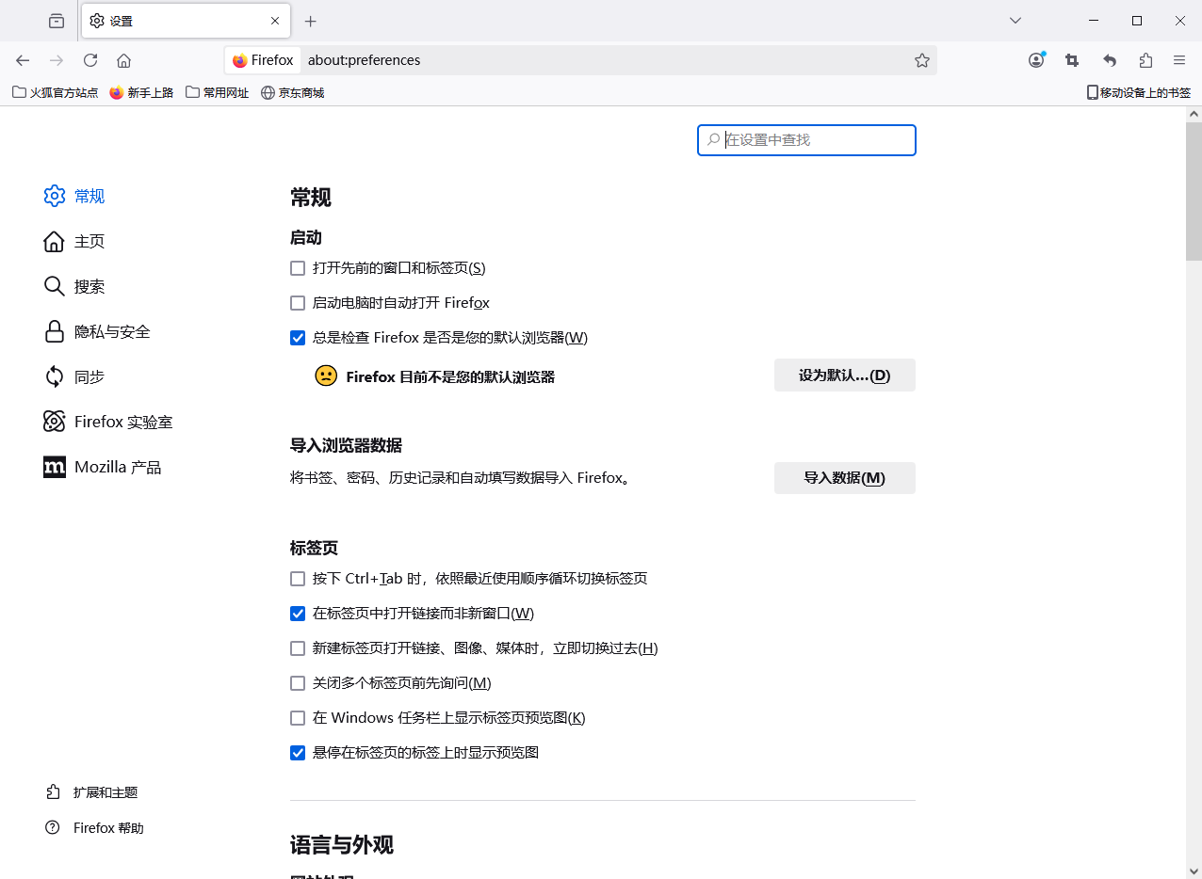Click the 导入数据 button

[x=844, y=478]
